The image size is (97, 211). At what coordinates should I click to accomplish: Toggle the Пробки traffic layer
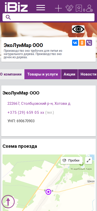(x=72, y=160)
